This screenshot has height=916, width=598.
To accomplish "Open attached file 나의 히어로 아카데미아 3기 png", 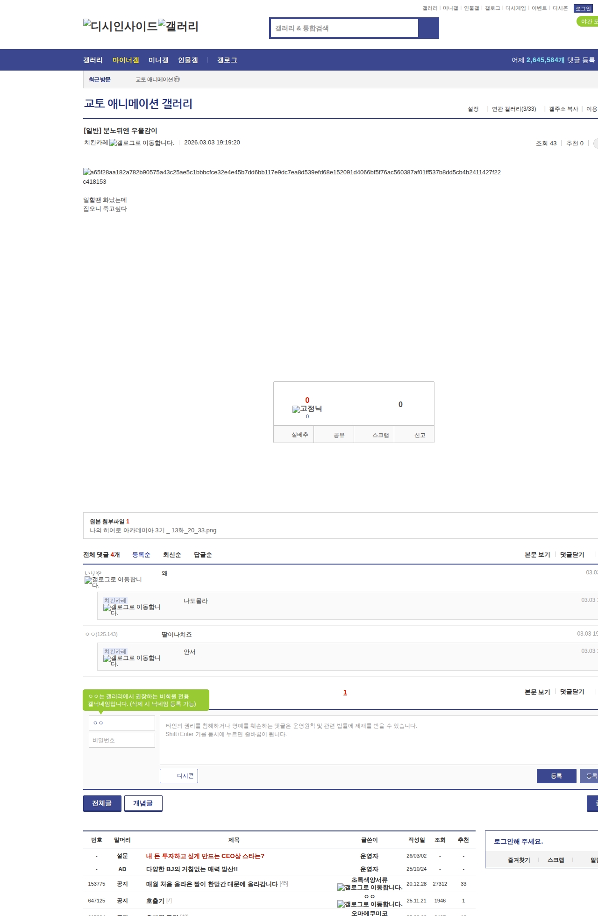I will tap(153, 530).
